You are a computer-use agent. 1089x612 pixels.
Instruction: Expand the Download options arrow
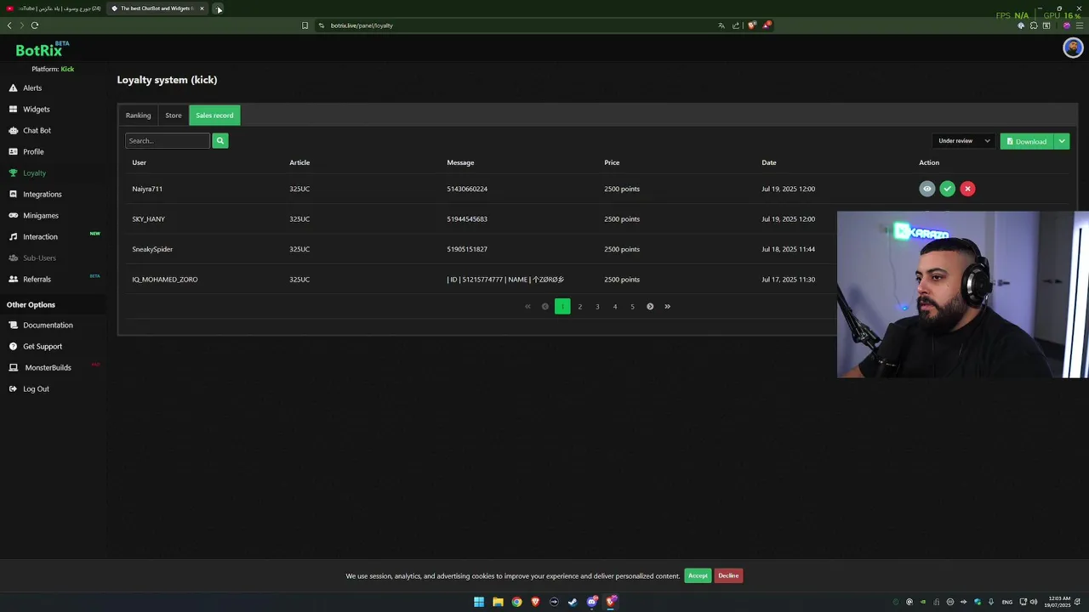[1062, 141]
